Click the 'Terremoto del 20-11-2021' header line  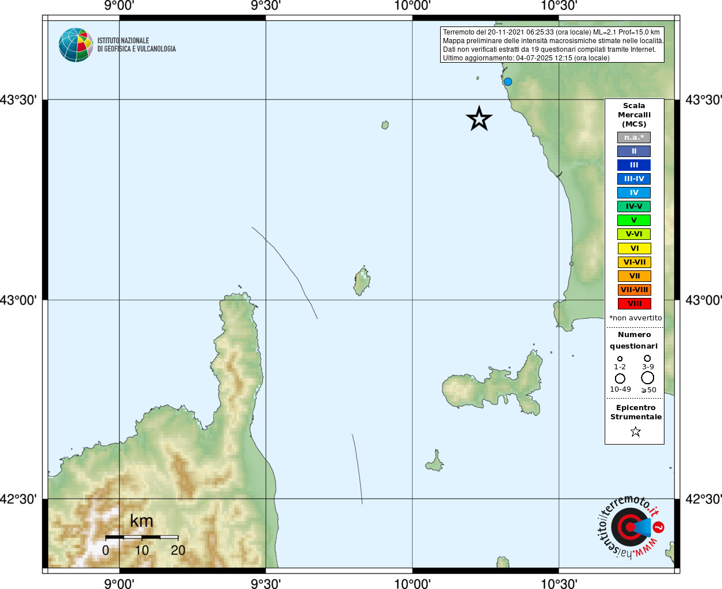pyautogui.click(x=551, y=32)
